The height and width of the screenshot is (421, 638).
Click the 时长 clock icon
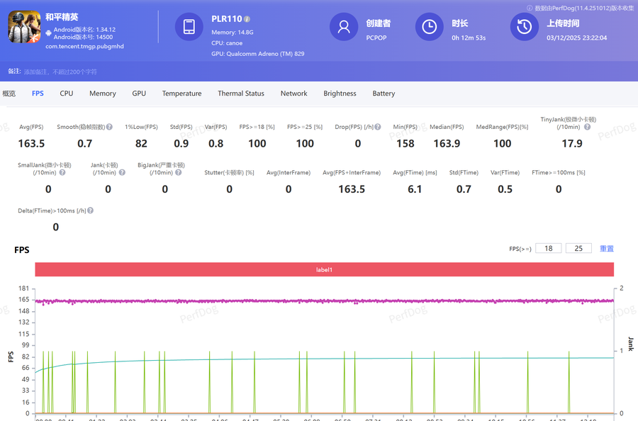[430, 27]
